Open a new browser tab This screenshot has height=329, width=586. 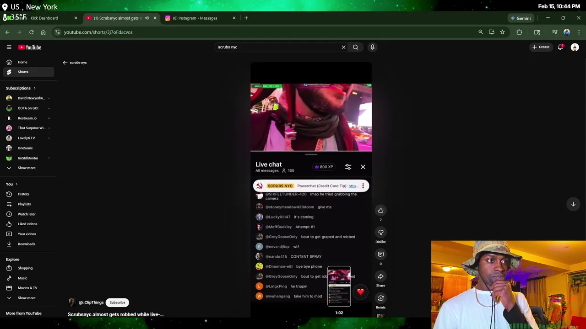click(246, 18)
